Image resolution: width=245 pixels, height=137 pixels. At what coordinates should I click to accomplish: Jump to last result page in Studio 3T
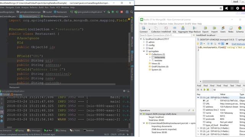tap(208, 90)
